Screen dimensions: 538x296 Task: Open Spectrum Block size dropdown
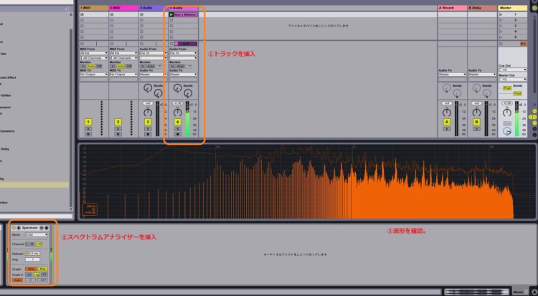pos(37,235)
